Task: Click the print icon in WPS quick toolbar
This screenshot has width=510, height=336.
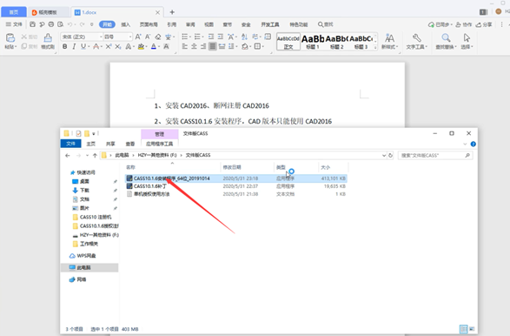Action: tap(51, 24)
